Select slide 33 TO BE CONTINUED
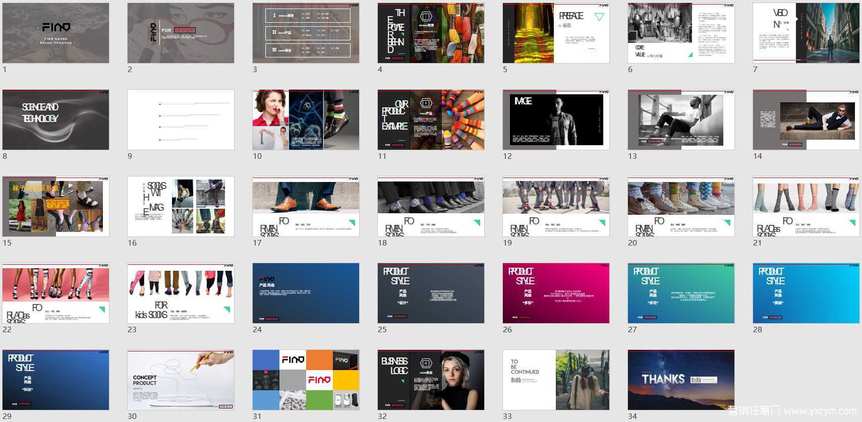This screenshot has height=422, width=862. pyautogui.click(x=556, y=380)
